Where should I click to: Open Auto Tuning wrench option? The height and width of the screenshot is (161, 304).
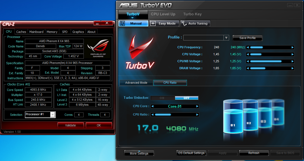[195, 23]
